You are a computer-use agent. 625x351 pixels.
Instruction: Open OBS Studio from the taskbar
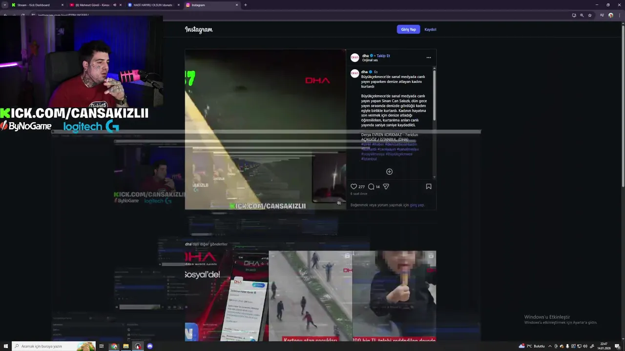138,346
